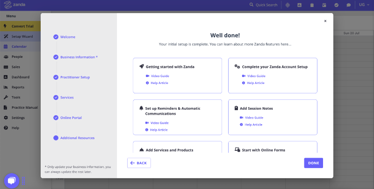Open Video Guide for Set up Reminders

(157, 123)
